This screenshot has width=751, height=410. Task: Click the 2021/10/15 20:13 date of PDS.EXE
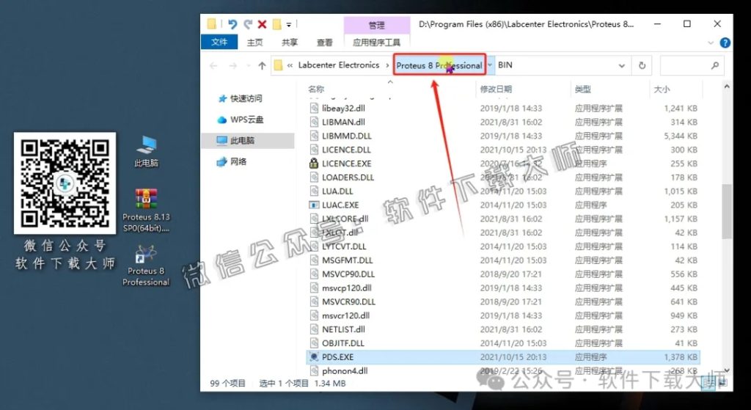coord(513,357)
